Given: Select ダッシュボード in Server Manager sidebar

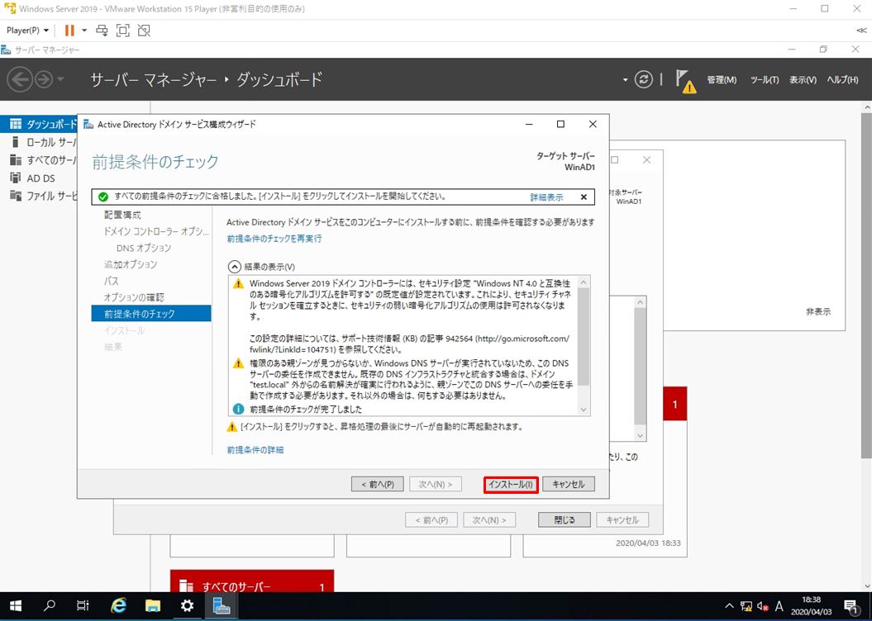Looking at the screenshot, I should click(38, 124).
